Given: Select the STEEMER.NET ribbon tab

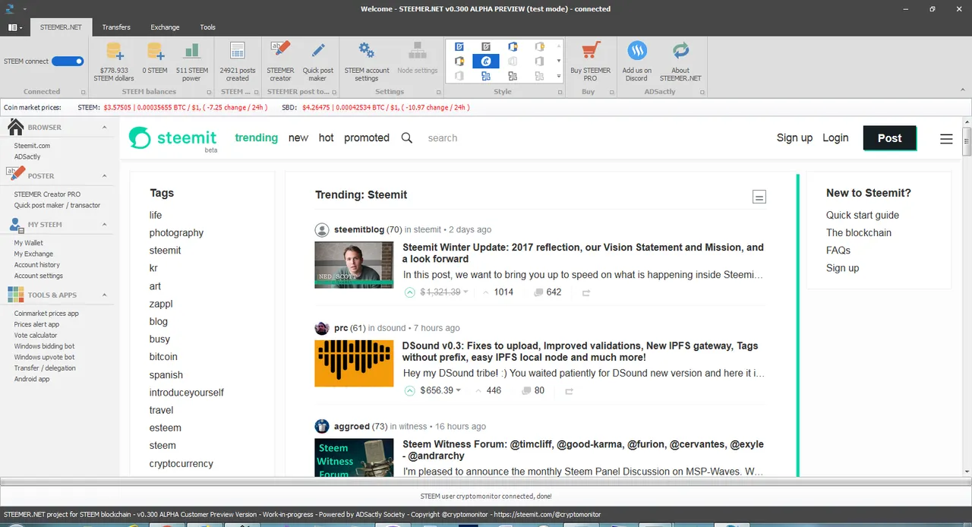Looking at the screenshot, I should [x=61, y=27].
